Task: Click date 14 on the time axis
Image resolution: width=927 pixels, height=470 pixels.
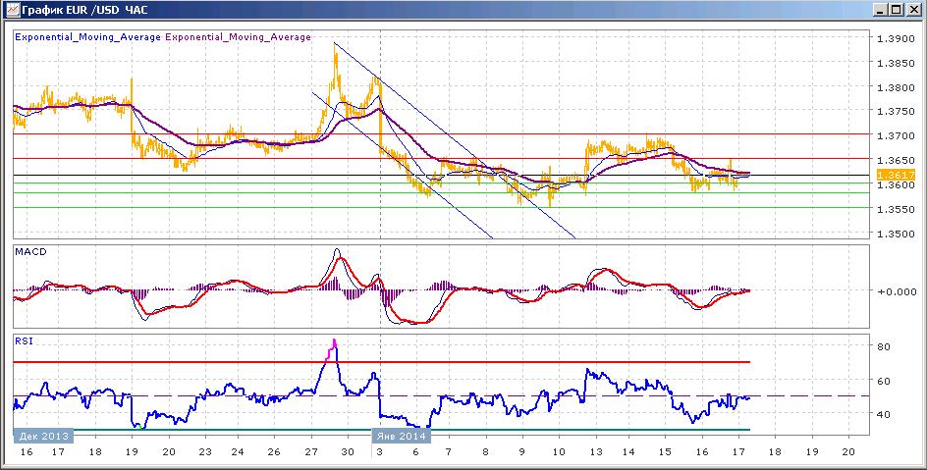Action: pyautogui.click(x=627, y=452)
